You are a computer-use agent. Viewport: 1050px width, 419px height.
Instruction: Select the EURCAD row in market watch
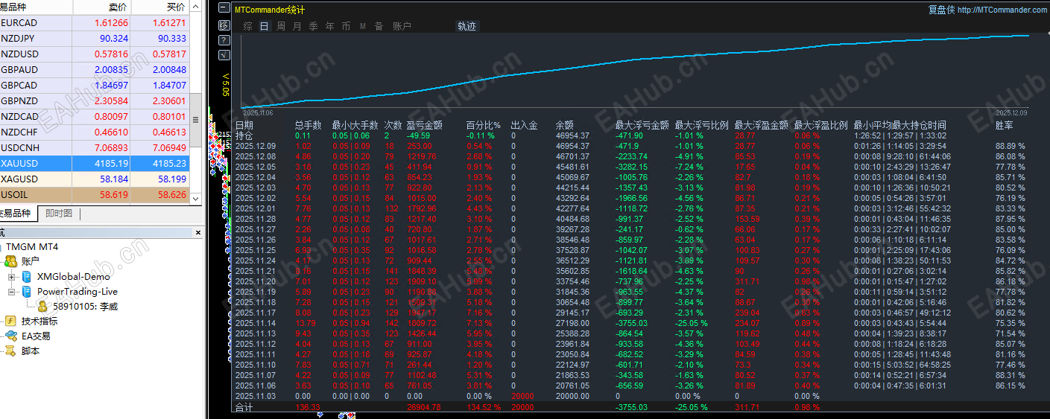point(95,23)
